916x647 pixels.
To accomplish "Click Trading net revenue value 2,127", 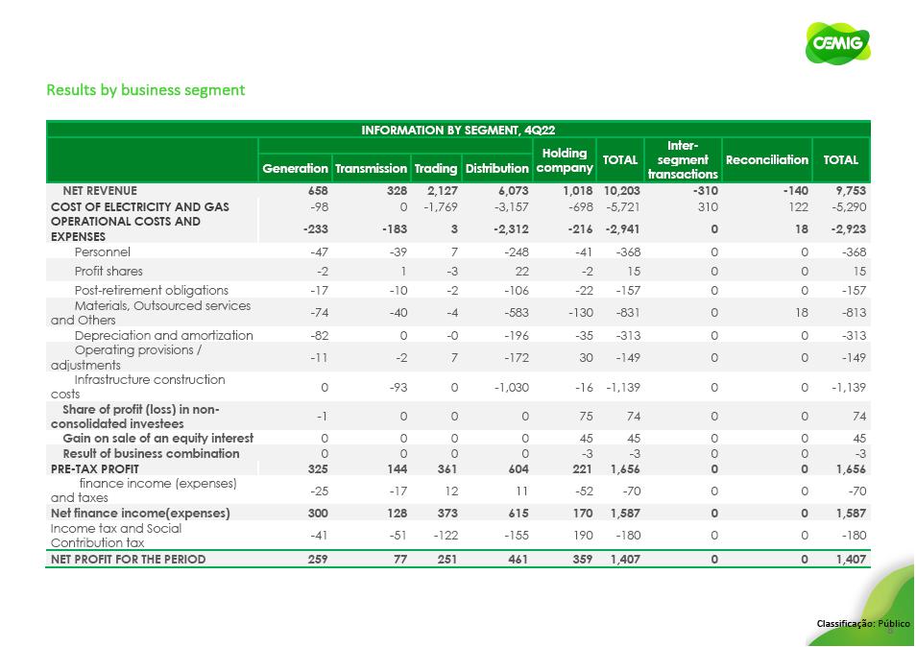I will click(x=443, y=191).
